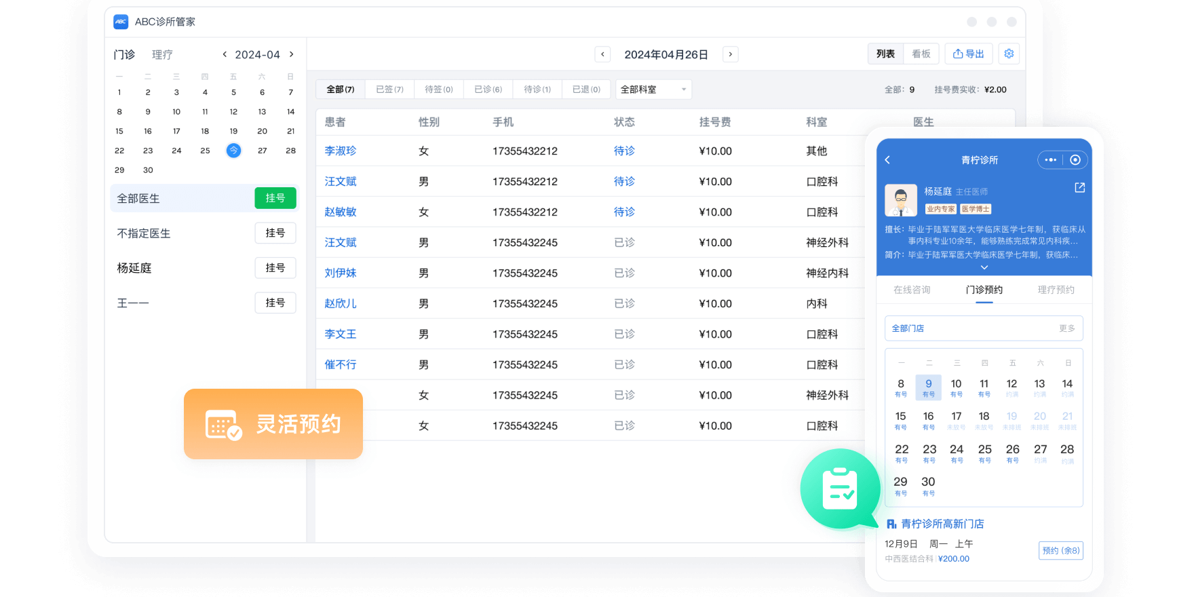This screenshot has width=1194, height=597.
Task: Select date 26 in mobile calendar
Action: point(1012,452)
